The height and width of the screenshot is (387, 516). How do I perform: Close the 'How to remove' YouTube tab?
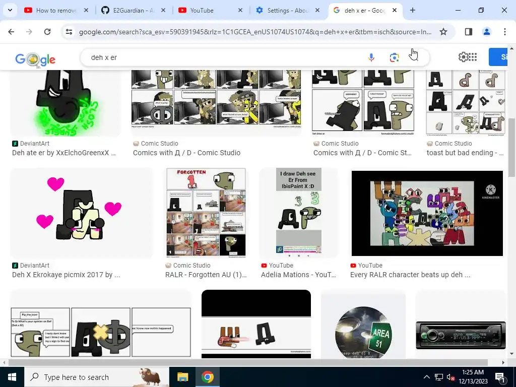coord(86,10)
